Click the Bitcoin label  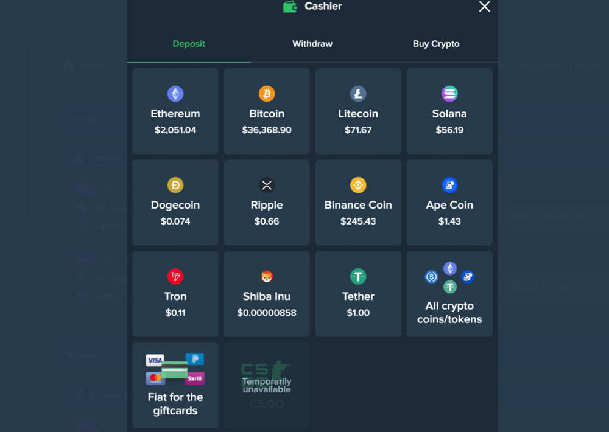point(267,114)
